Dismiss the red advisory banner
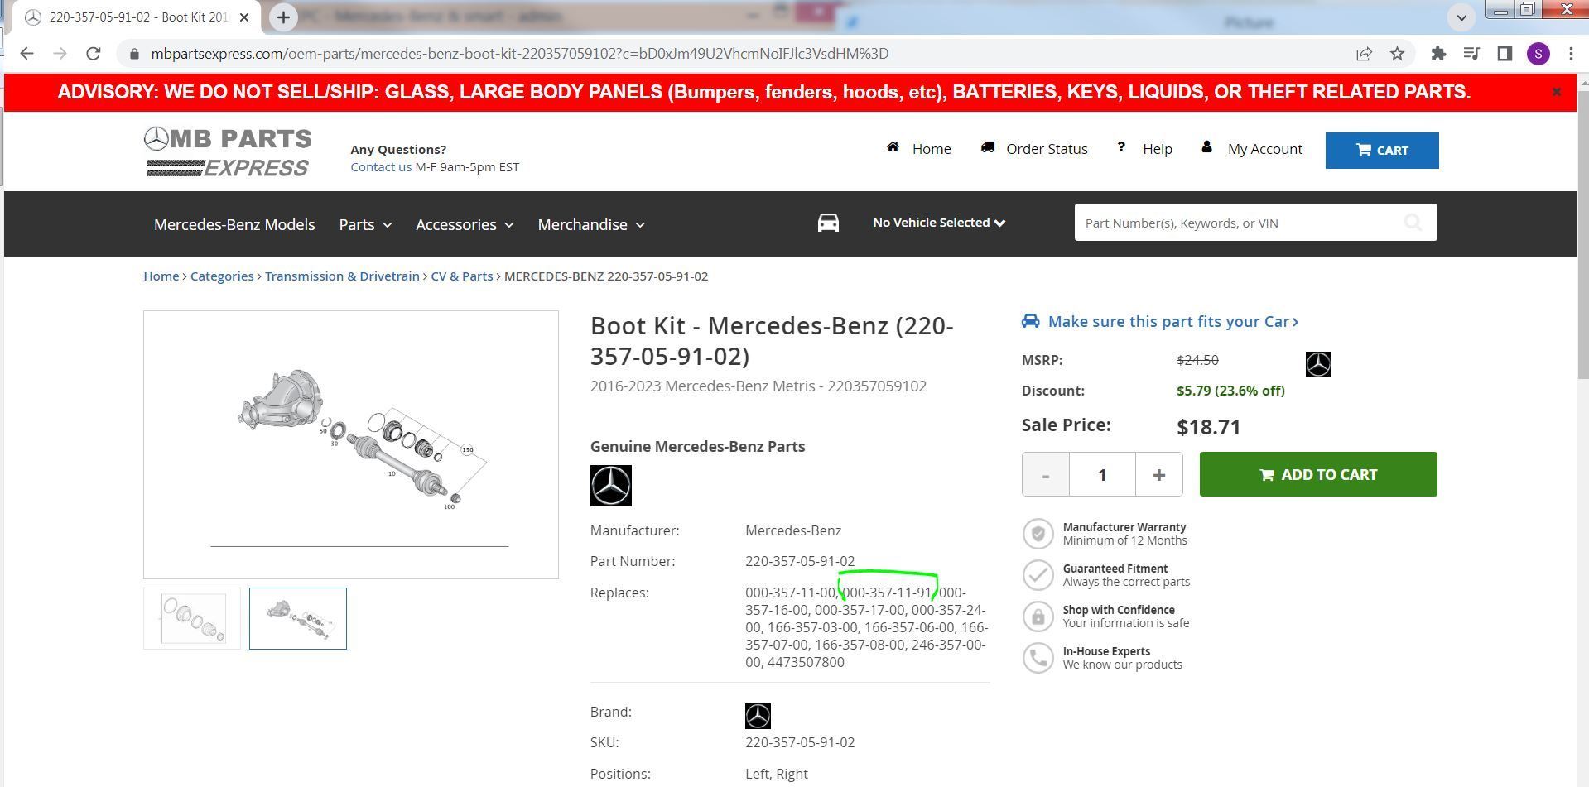 (x=1556, y=92)
